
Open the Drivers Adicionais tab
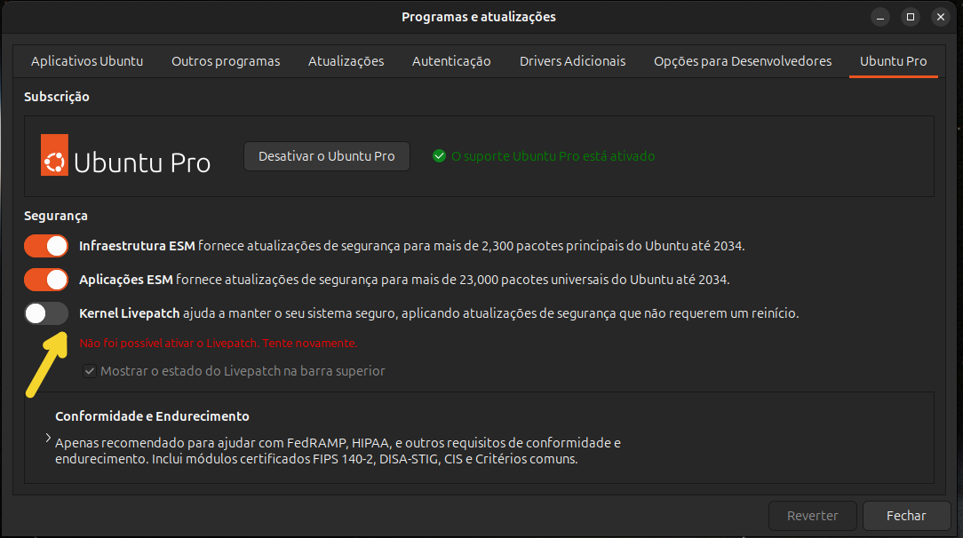pyautogui.click(x=572, y=61)
